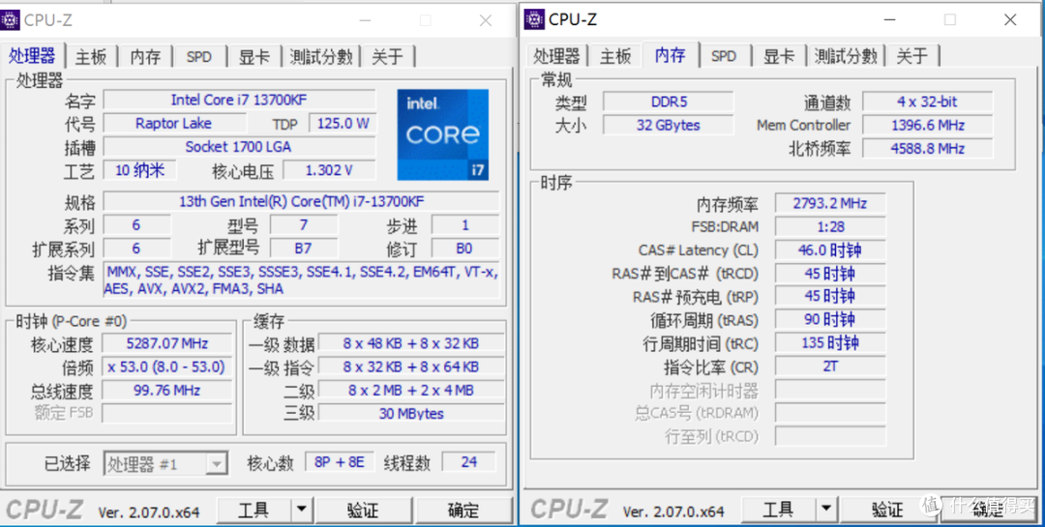Click the tRC value 135 时钟
The width and height of the screenshot is (1045, 527).
coord(830,343)
